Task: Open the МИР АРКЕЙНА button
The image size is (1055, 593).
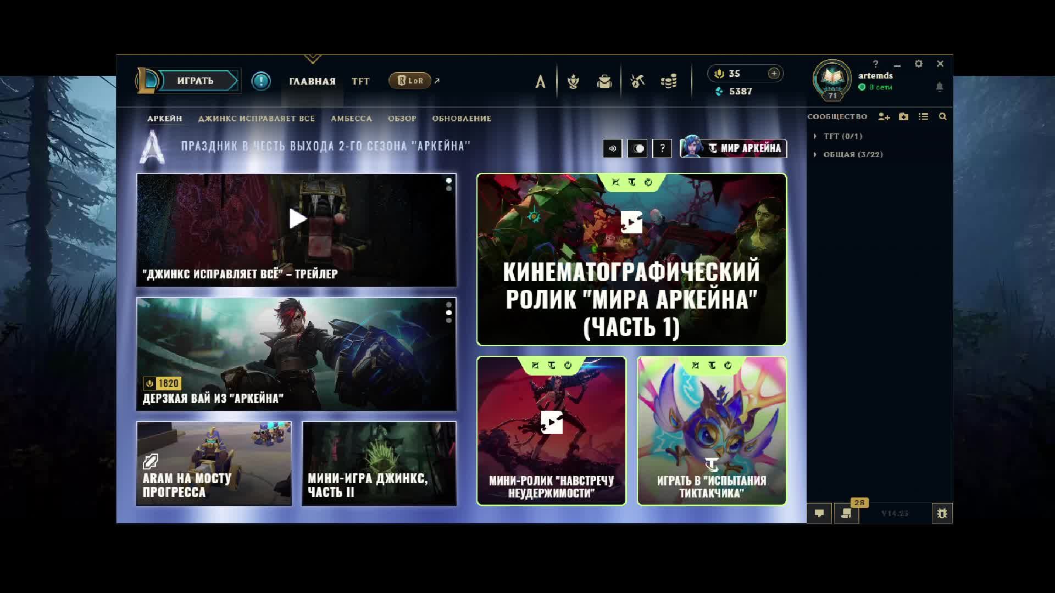Action: 734,148
